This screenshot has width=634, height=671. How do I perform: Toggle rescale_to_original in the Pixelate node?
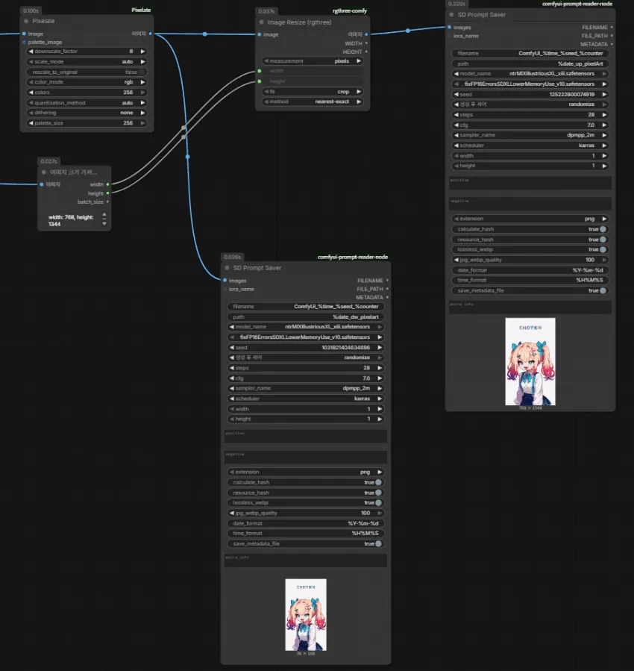coord(87,72)
